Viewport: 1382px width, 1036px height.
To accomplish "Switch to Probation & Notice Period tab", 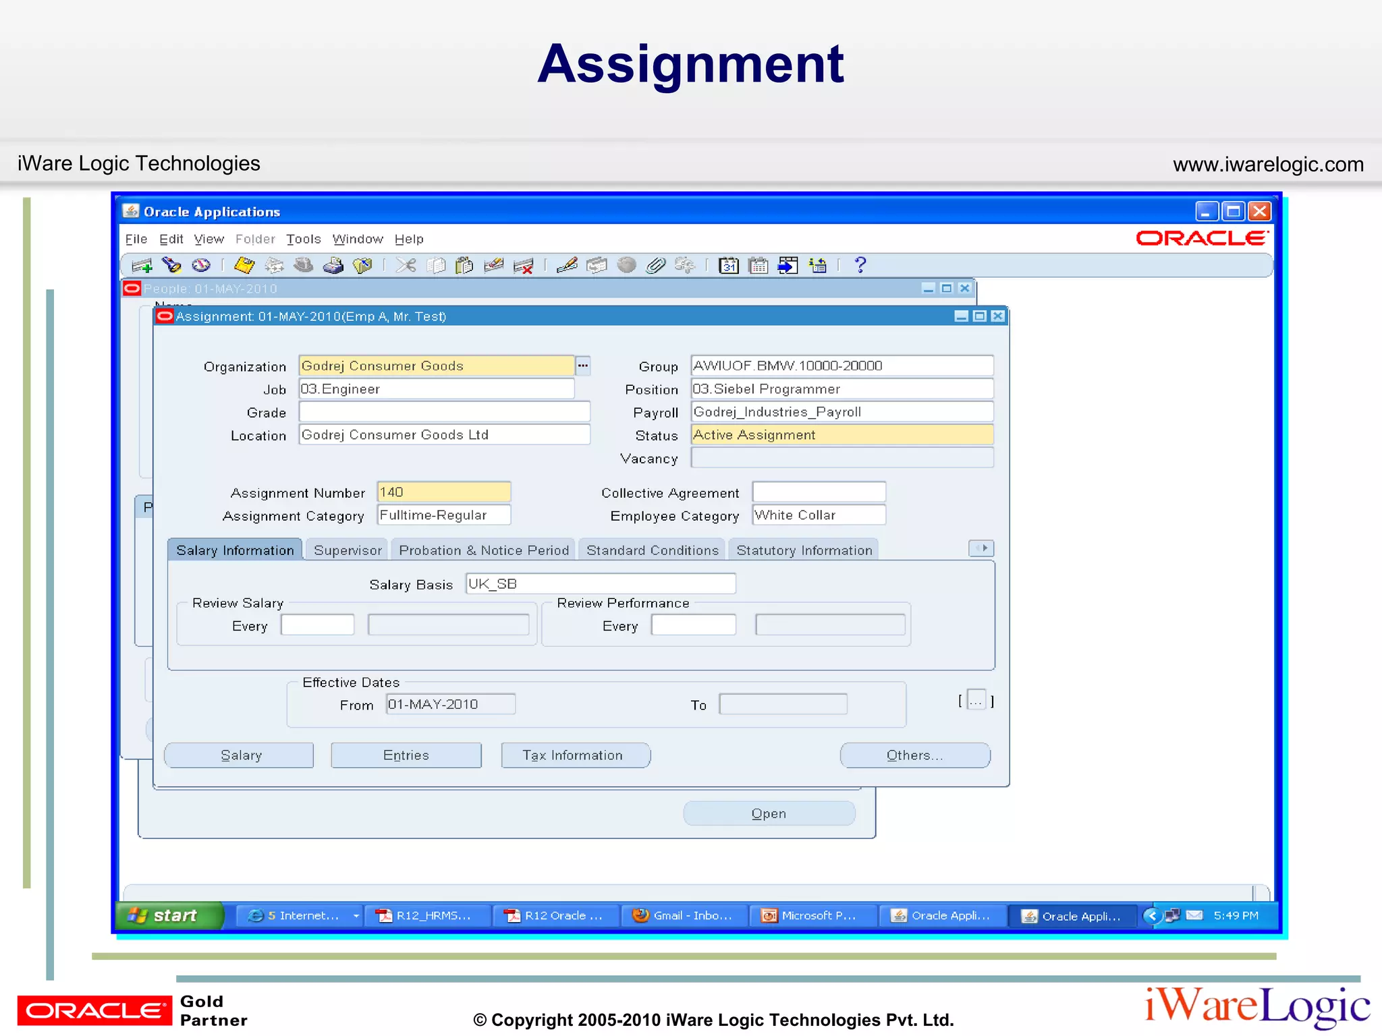I will click(484, 550).
